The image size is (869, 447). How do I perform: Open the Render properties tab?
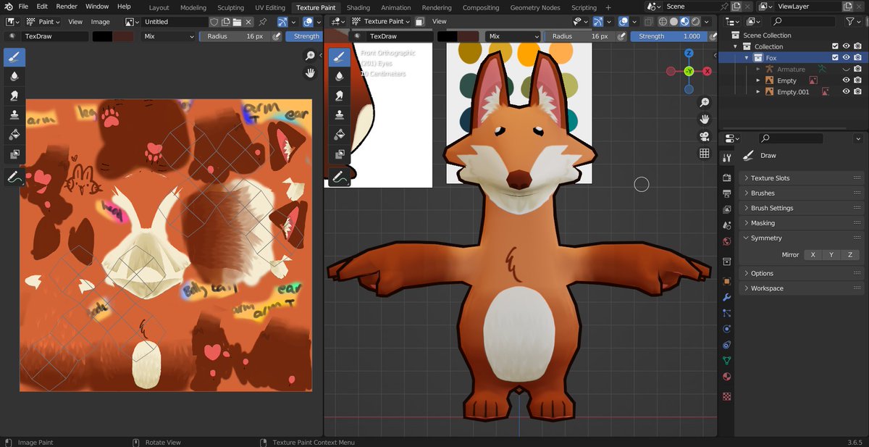(x=726, y=178)
